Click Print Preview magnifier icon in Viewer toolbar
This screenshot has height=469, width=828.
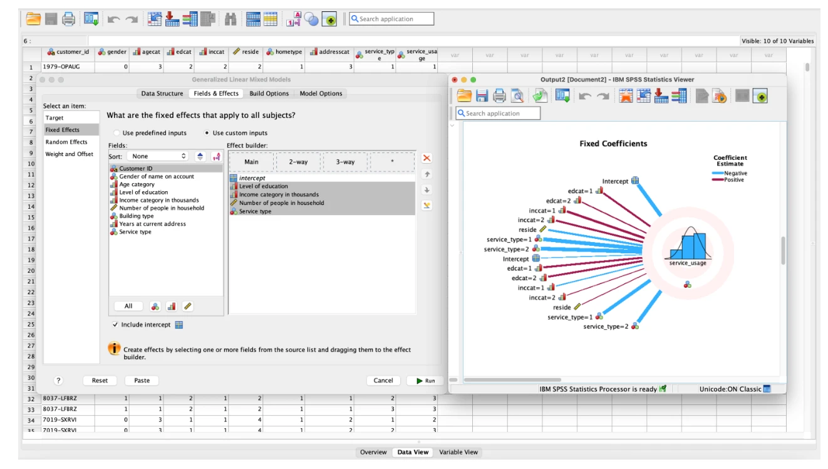coord(517,96)
